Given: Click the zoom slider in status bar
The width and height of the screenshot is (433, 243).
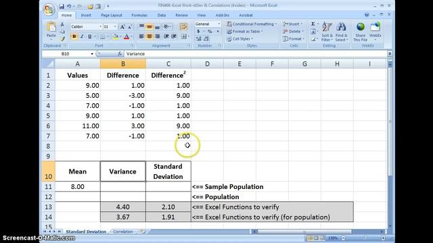Looking at the screenshot, I should pos(365,238).
